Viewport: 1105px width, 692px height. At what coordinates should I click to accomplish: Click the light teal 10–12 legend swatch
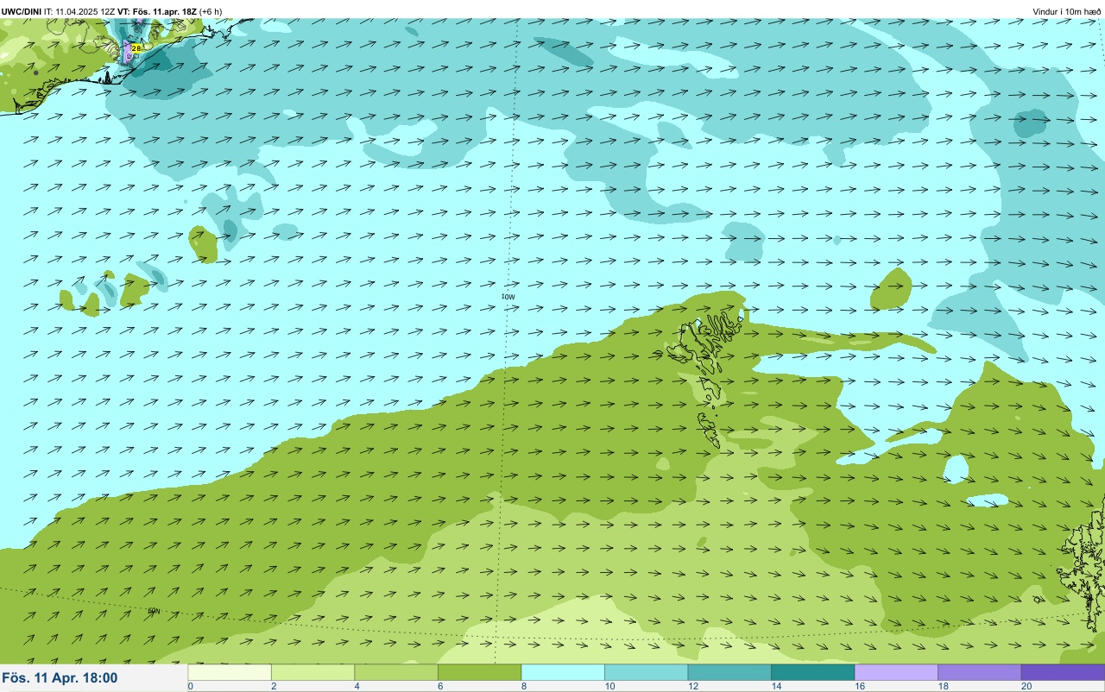click(646, 672)
